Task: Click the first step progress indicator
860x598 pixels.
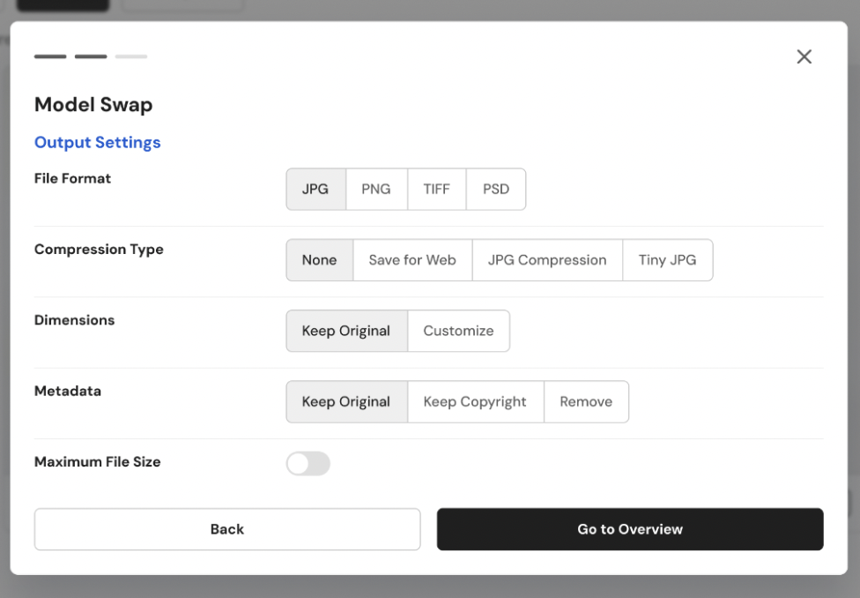Action: [50, 56]
